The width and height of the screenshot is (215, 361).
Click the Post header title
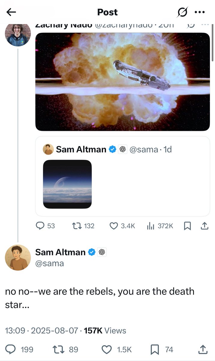click(107, 12)
